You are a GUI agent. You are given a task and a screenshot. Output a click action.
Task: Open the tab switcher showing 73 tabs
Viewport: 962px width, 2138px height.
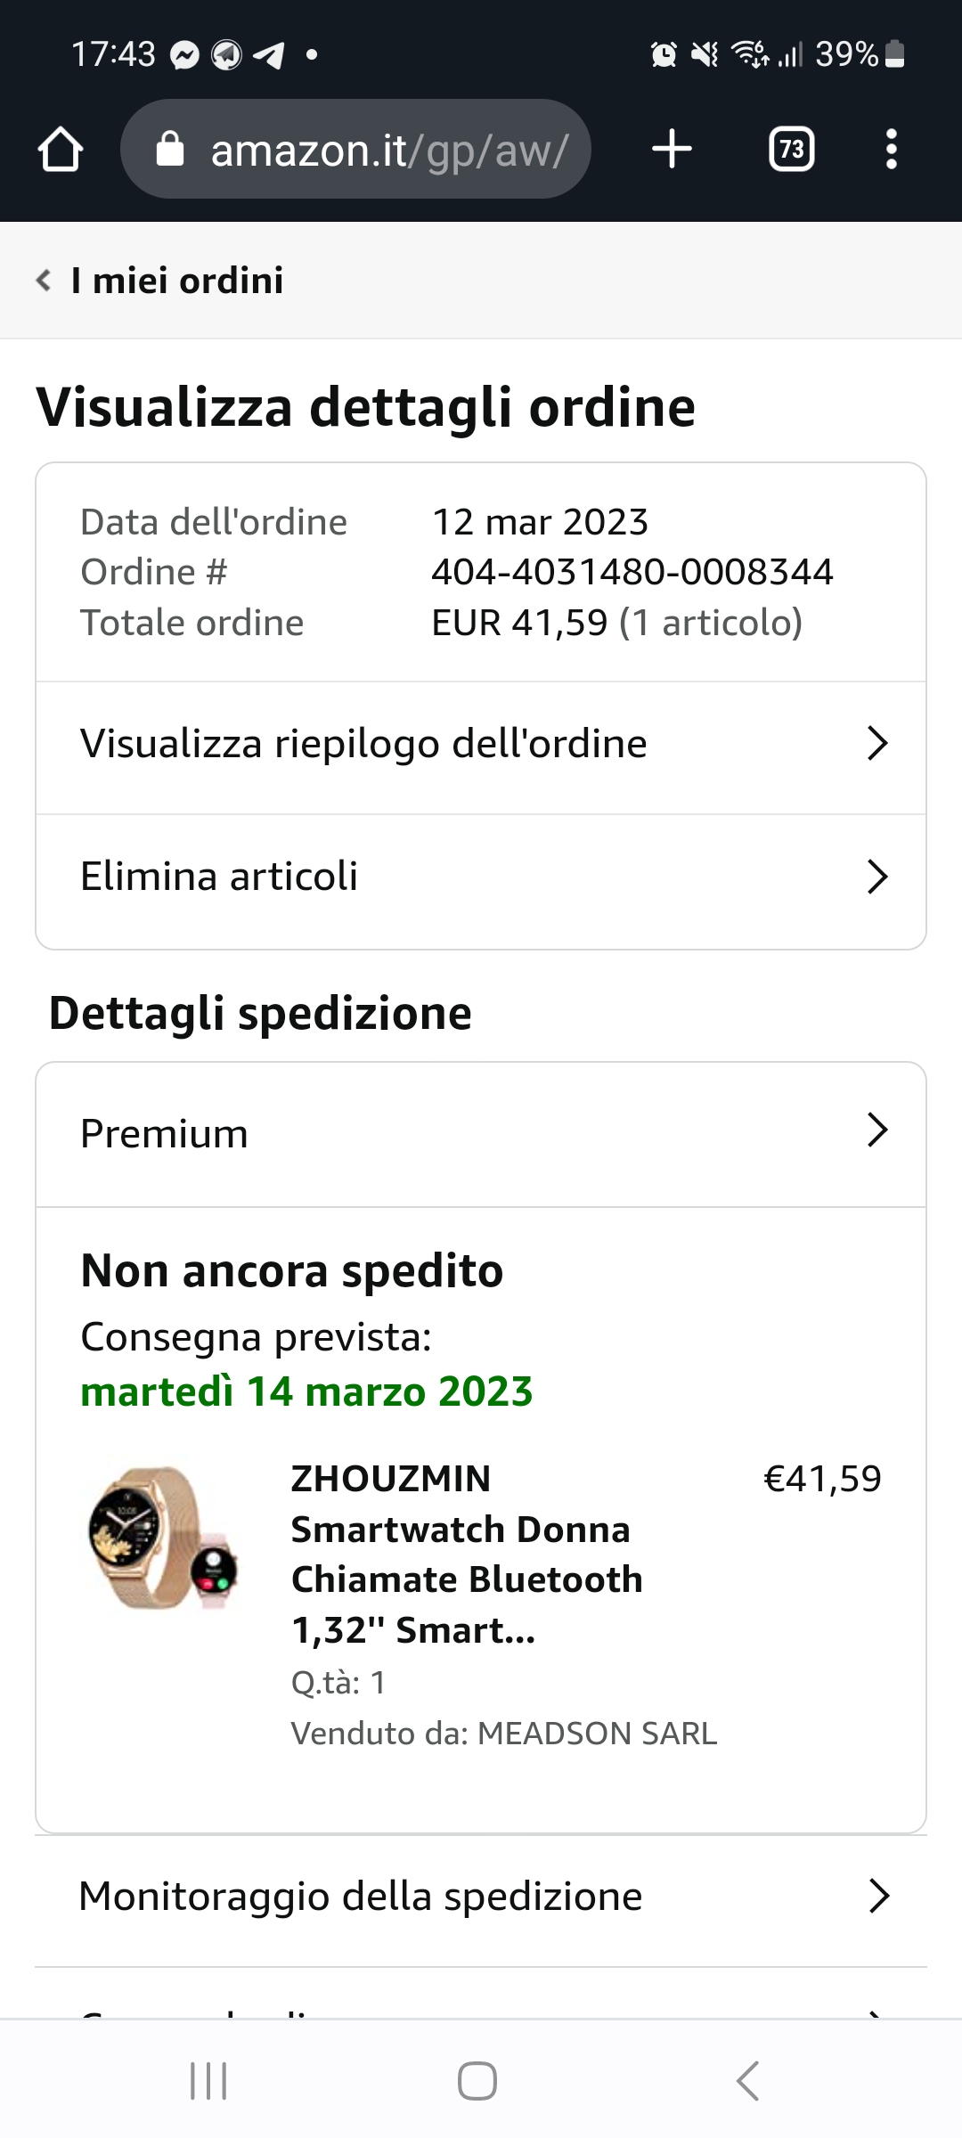tap(791, 149)
